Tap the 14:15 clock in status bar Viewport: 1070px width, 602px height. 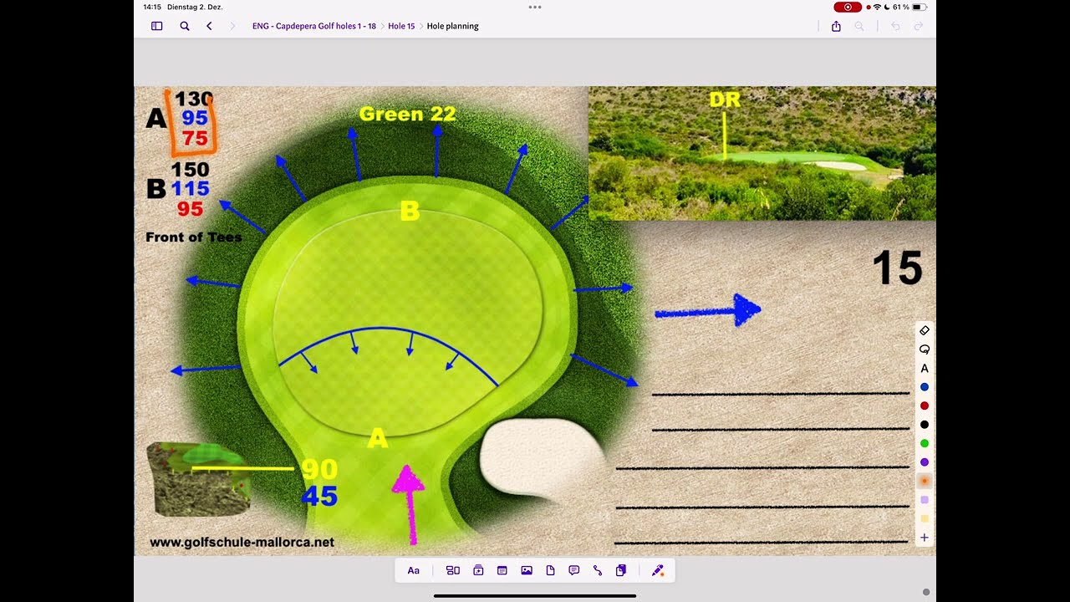pyautogui.click(x=151, y=7)
